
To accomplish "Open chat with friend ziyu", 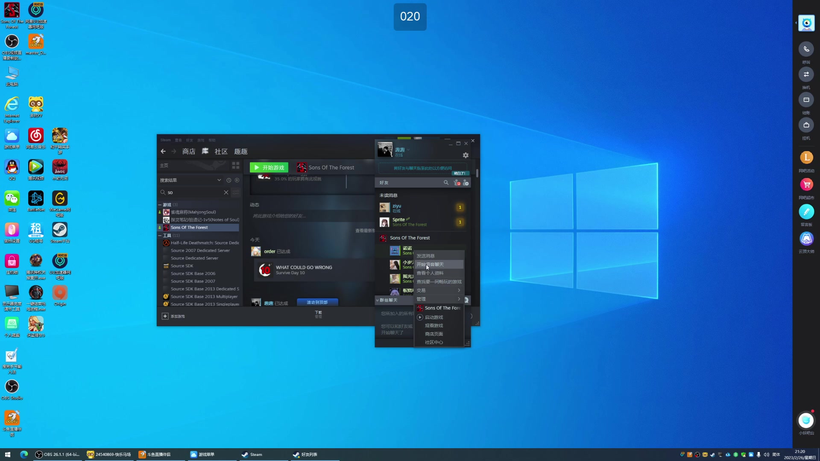I will (x=423, y=208).
